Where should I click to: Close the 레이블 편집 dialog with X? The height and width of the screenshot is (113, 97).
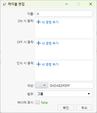(91, 4)
